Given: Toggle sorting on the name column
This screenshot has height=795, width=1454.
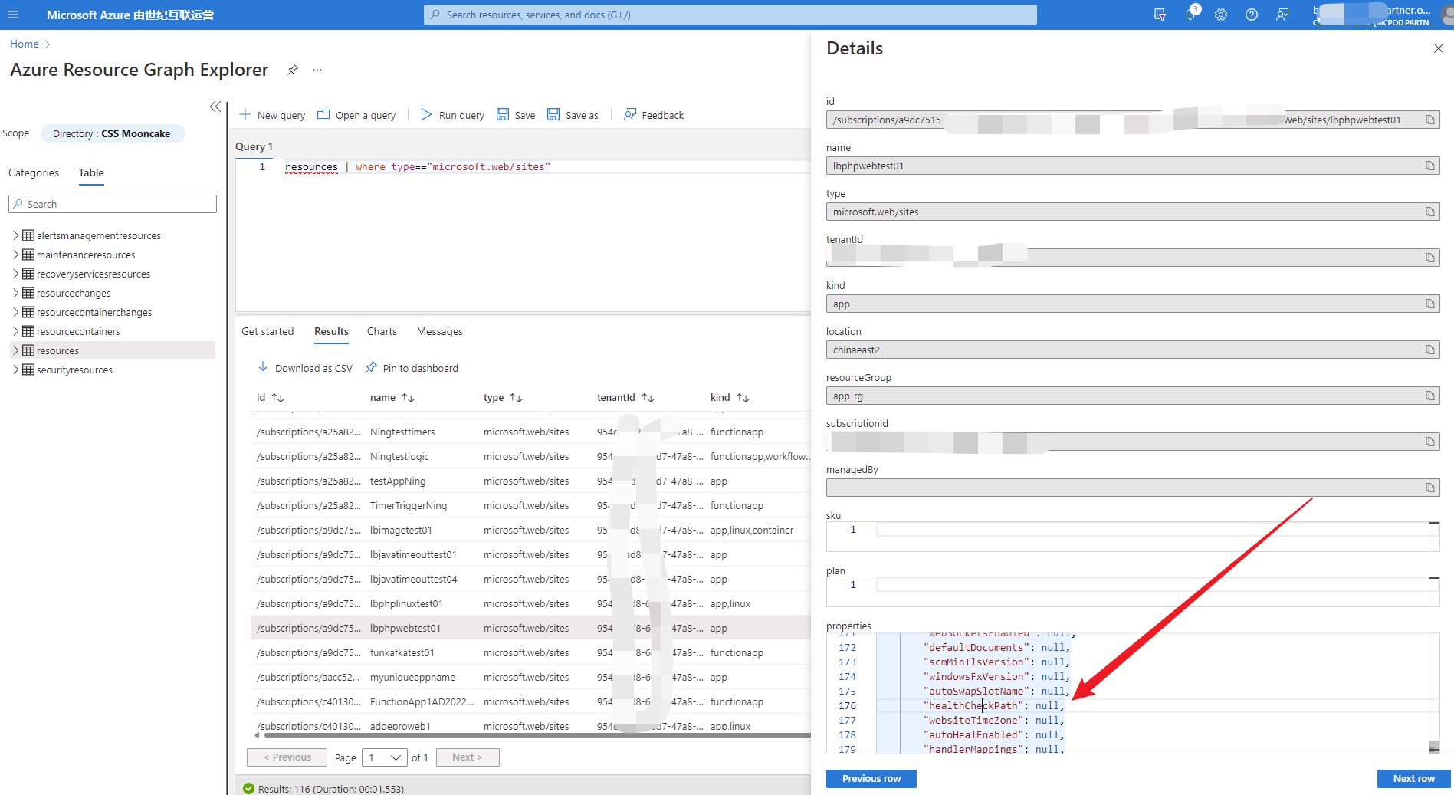Looking at the screenshot, I should pyautogui.click(x=409, y=397).
